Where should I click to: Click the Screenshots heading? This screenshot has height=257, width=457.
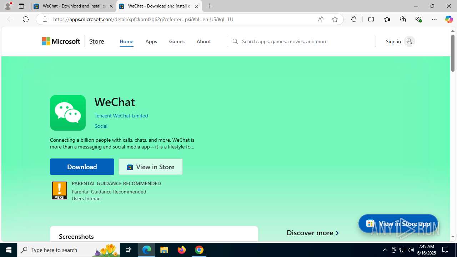coord(76,236)
